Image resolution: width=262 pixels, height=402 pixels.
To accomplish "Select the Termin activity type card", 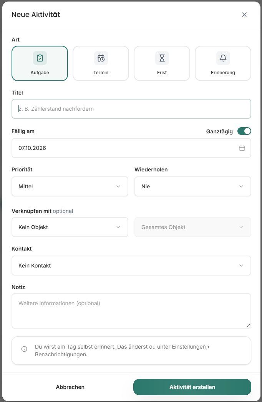I will click(x=101, y=63).
